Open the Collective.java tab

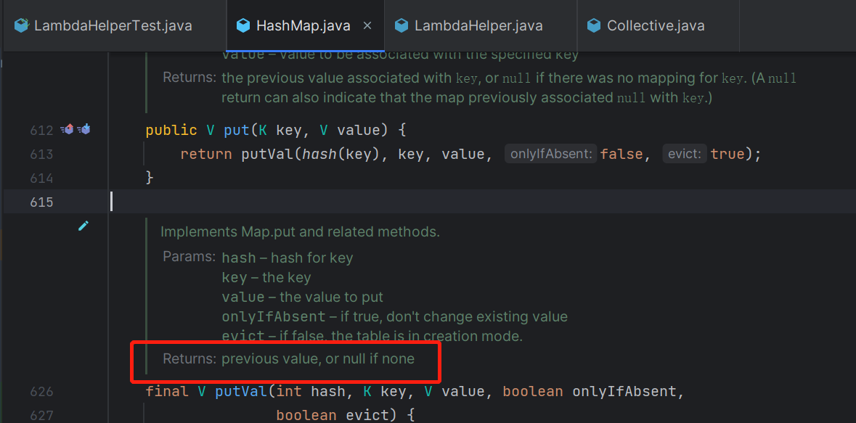(655, 26)
